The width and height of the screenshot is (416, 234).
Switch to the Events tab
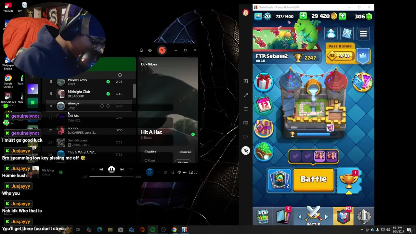[364, 216]
